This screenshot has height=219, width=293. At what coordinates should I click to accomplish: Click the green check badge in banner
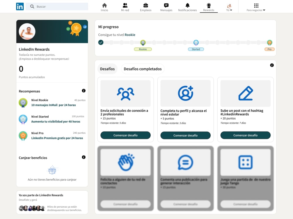(68, 29)
